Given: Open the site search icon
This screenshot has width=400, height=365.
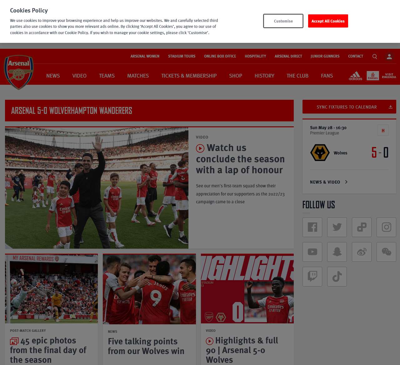Looking at the screenshot, I should click(375, 57).
